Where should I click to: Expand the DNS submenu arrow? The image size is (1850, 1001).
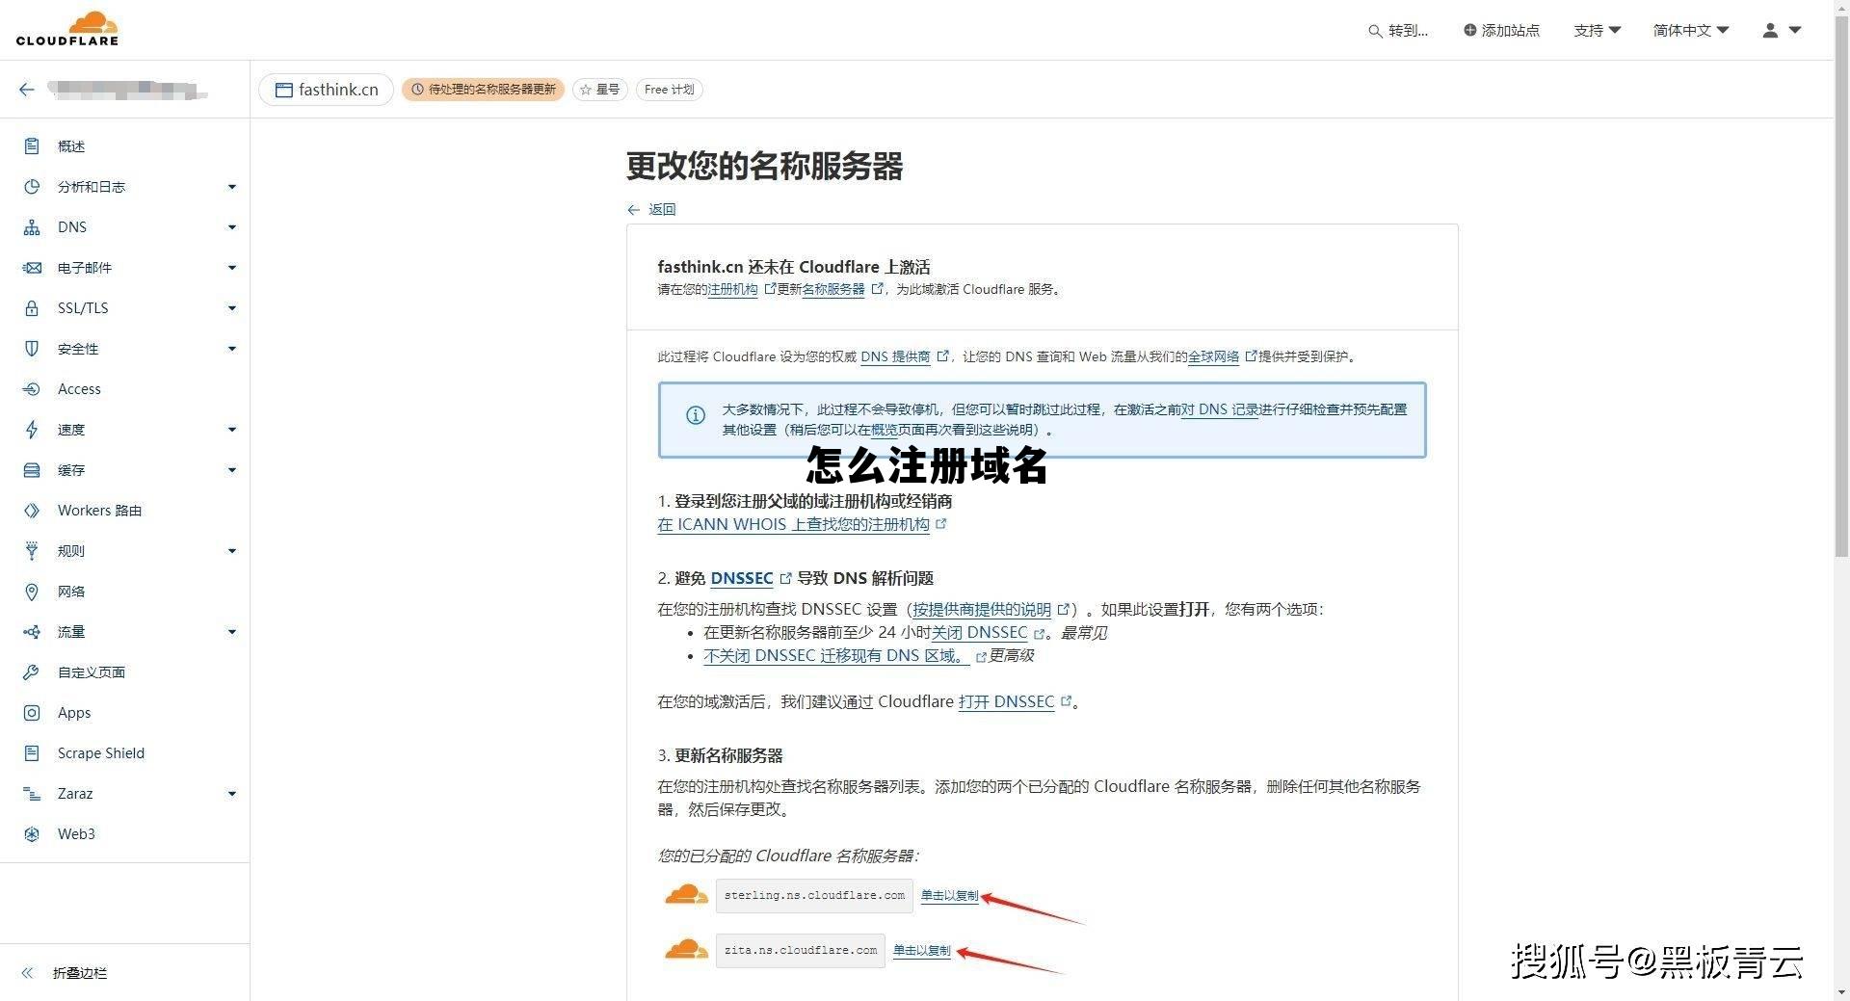pos(232,227)
